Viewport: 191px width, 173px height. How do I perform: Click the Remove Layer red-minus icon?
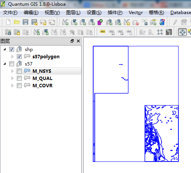tap(136, 22)
